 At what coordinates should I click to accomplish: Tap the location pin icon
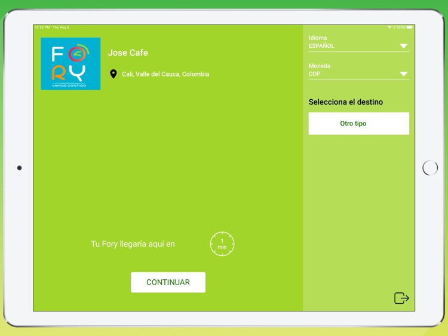point(113,74)
